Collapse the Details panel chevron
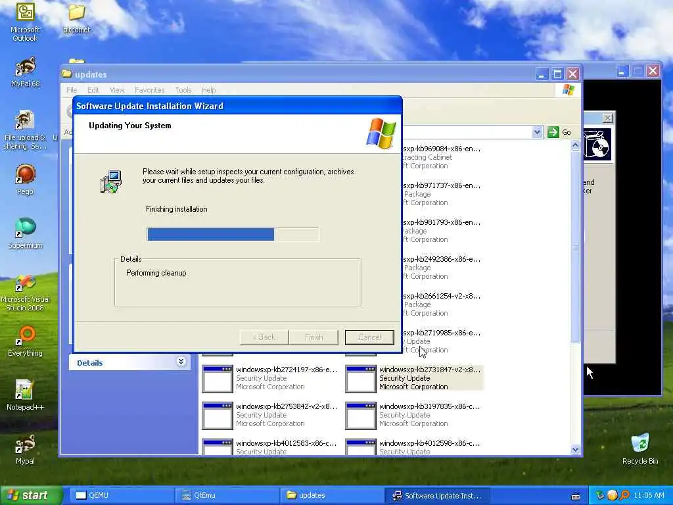Image resolution: width=673 pixels, height=505 pixels. tap(181, 362)
